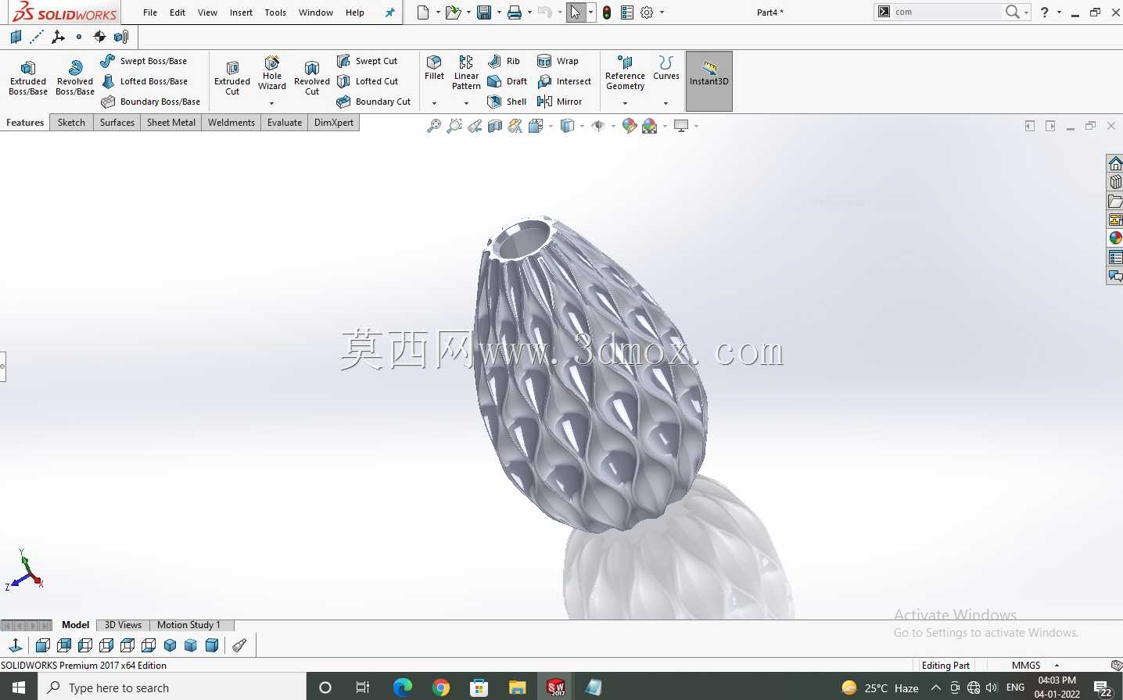Open the File menu
The width and height of the screenshot is (1123, 700).
150,12
